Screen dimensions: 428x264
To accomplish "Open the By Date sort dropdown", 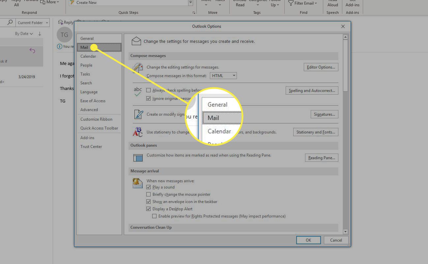I will tap(24, 34).
